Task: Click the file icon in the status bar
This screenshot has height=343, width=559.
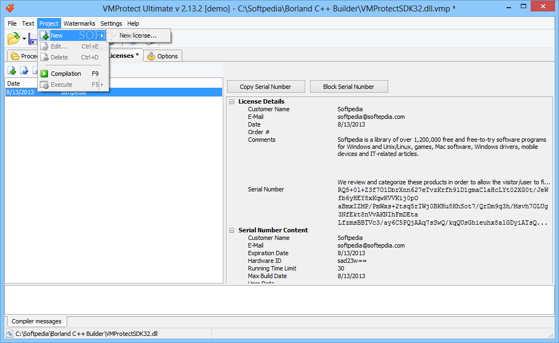Action: pyautogui.click(x=10, y=334)
